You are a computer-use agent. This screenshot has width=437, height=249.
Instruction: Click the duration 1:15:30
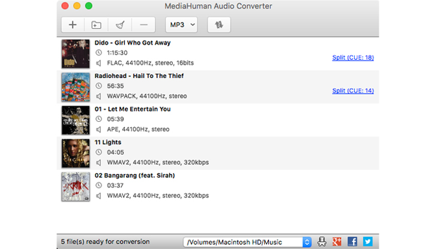coord(117,53)
